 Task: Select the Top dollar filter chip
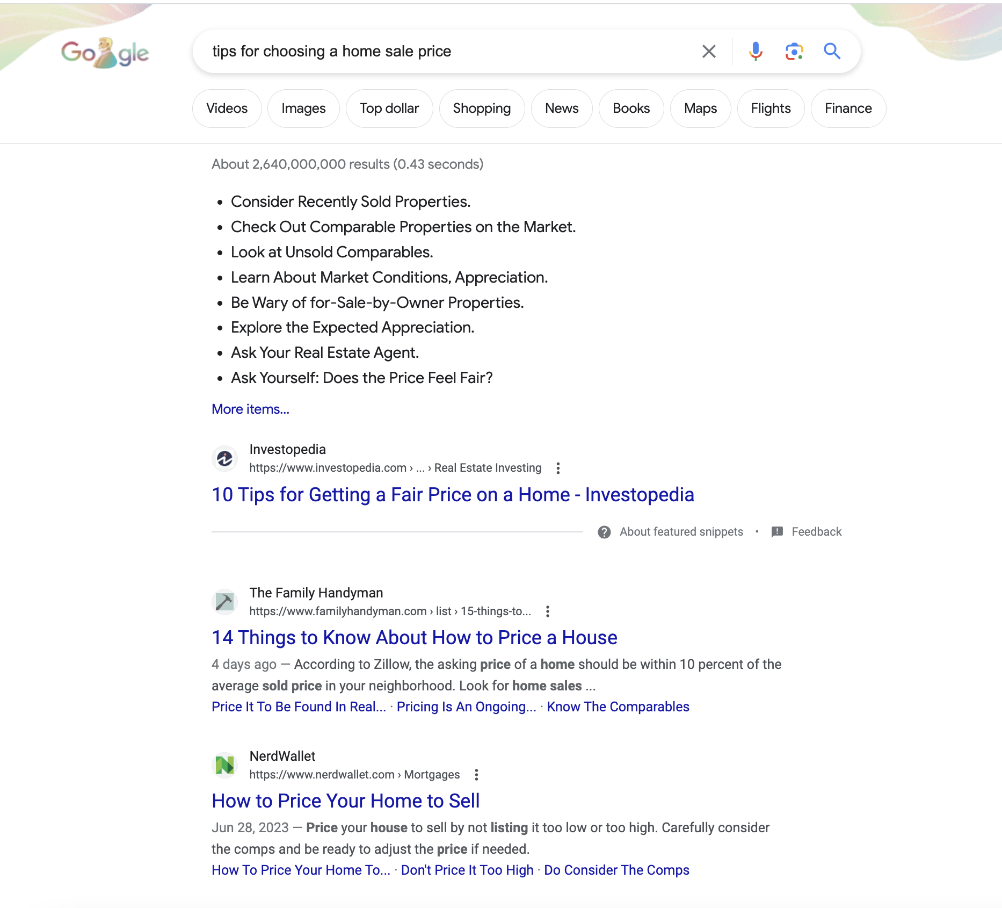coord(389,109)
